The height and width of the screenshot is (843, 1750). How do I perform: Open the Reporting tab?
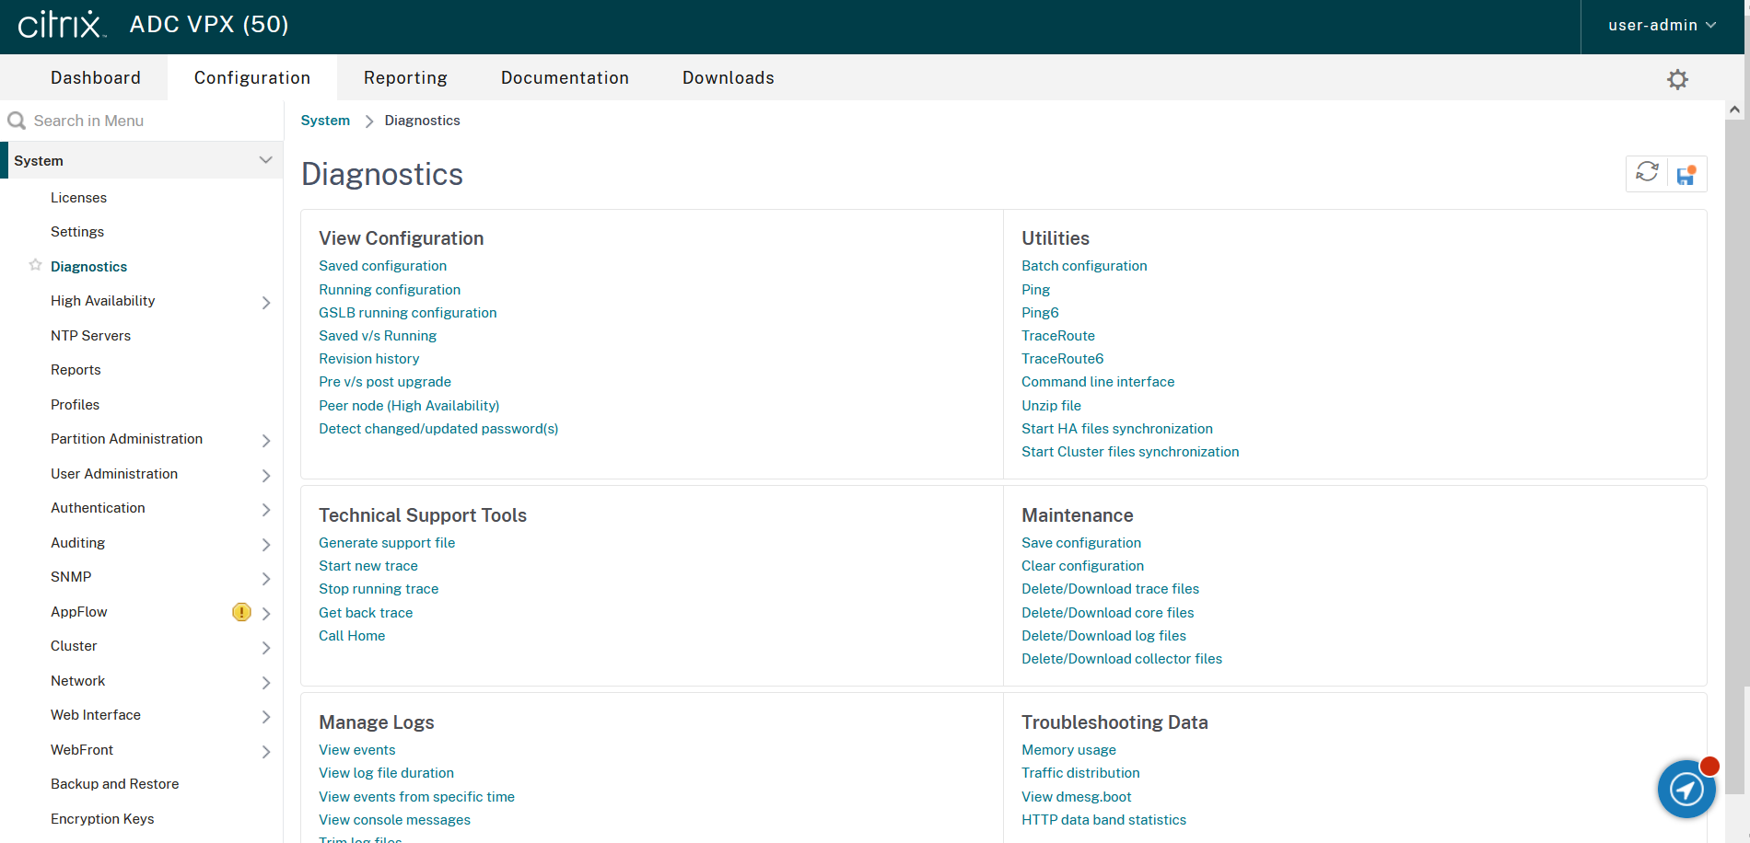point(405,77)
